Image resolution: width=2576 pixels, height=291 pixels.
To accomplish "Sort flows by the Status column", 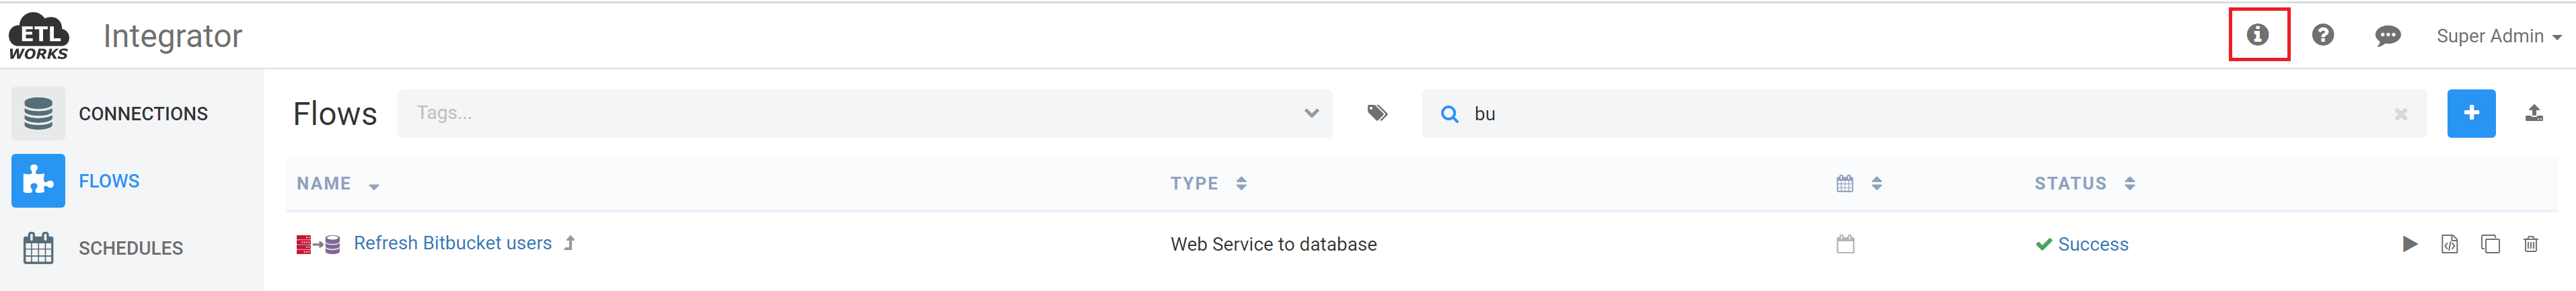I will point(2070,184).
